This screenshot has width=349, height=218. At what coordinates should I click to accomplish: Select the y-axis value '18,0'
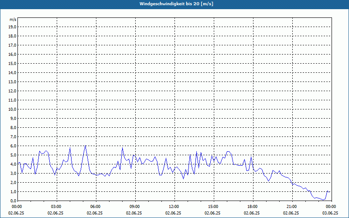12,36
